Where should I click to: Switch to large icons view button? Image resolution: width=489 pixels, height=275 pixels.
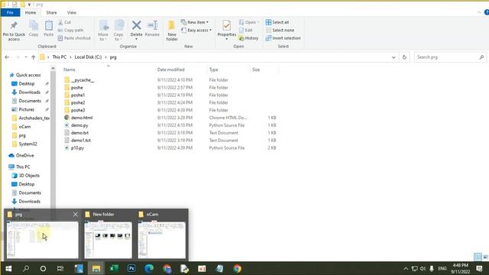[485, 257]
